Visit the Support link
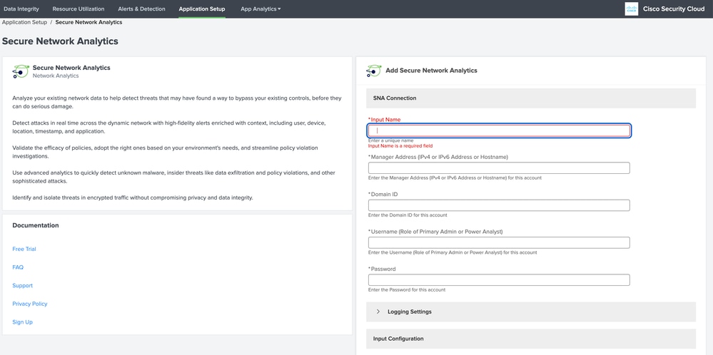The image size is (713, 355). click(x=22, y=286)
